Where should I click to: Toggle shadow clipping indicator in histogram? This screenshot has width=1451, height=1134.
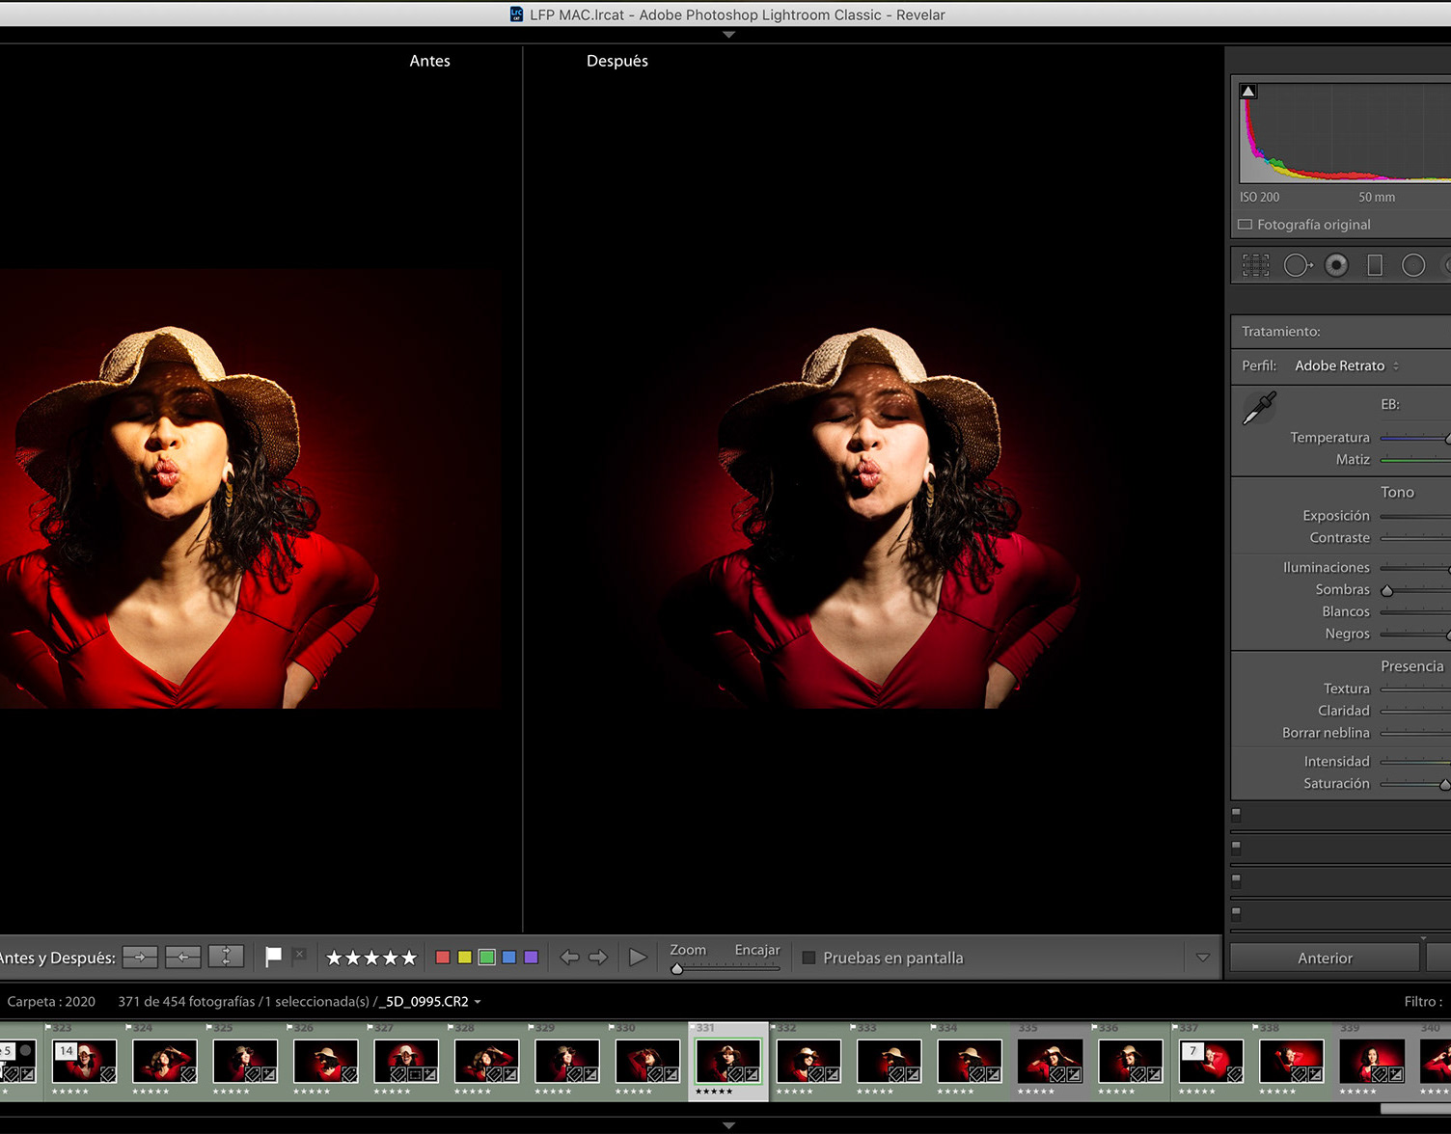point(1248,92)
